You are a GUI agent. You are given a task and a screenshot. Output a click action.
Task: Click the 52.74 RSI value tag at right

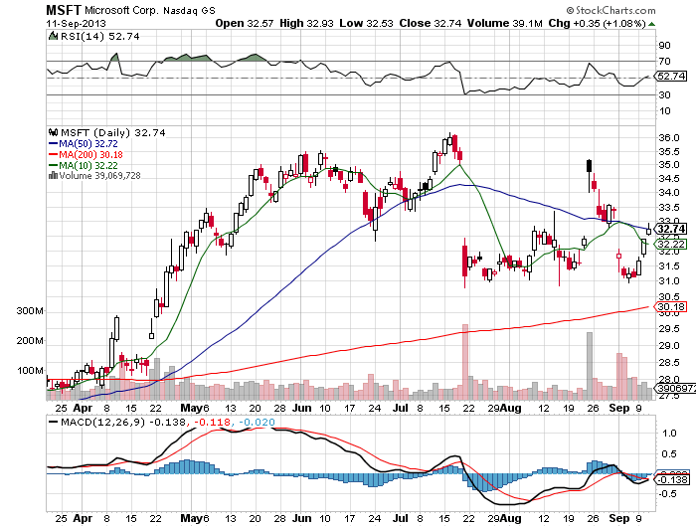click(x=671, y=76)
